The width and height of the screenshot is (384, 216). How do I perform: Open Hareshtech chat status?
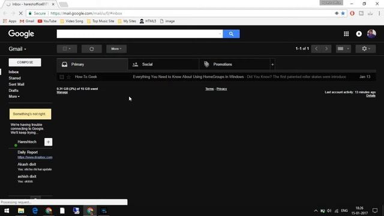(27, 142)
